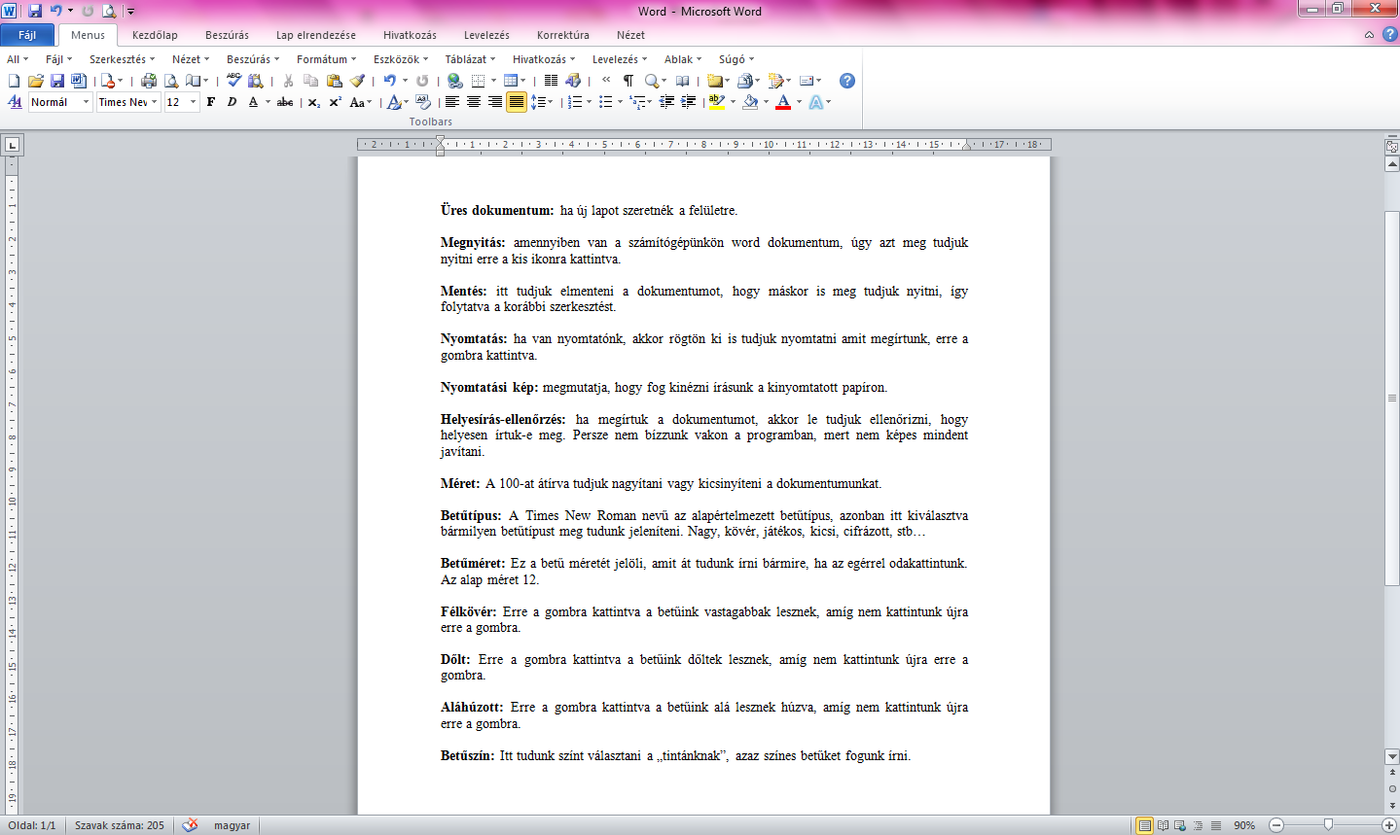The width and height of the screenshot is (1400, 835).
Task: Create a new blank document via toolbar icon
Action: [14, 81]
